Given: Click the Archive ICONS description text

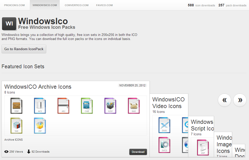Looking at the screenshot, I should click(14, 140).
